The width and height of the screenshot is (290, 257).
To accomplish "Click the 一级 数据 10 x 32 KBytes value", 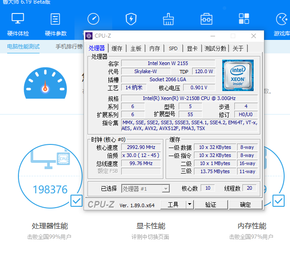I will [x=215, y=147].
